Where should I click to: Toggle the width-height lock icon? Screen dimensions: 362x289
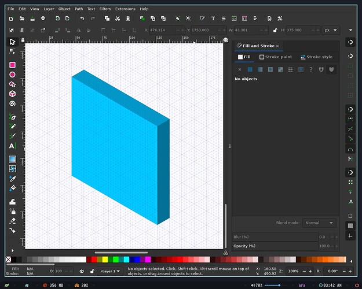(x=275, y=30)
